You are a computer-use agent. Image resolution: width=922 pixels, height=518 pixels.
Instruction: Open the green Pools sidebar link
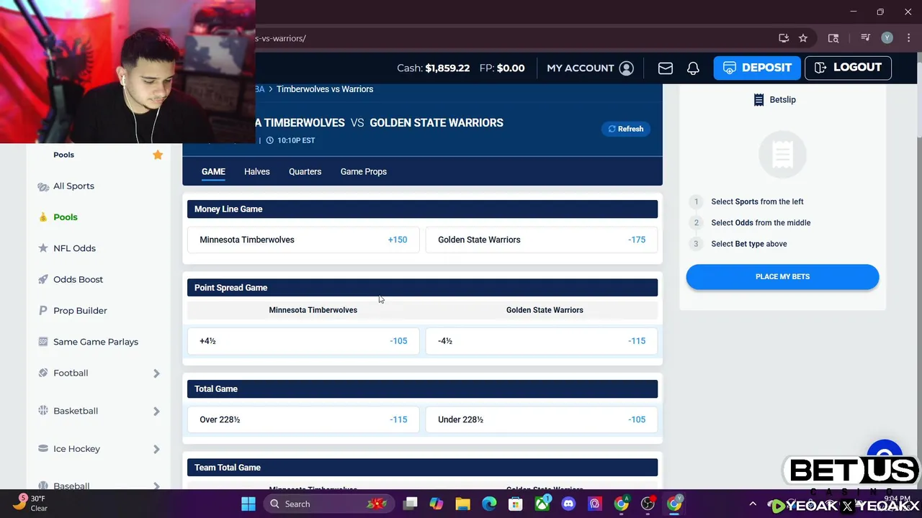(66, 217)
